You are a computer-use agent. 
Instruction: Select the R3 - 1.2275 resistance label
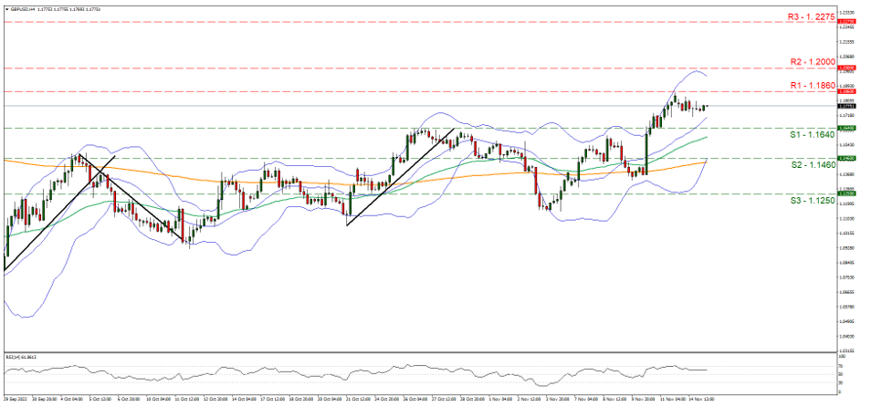point(793,16)
